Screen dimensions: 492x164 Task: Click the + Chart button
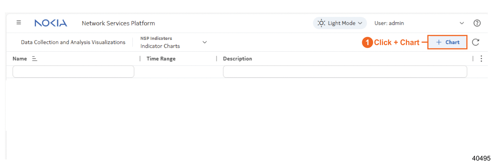447,42
